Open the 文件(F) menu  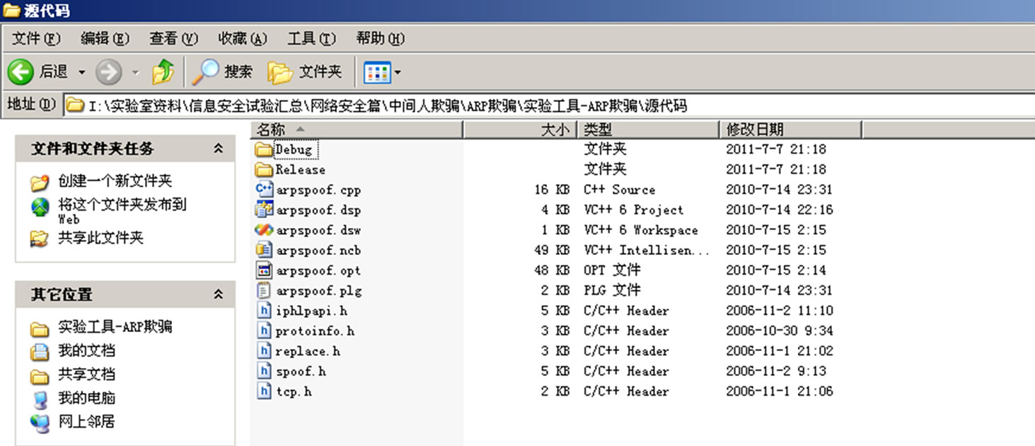tap(36, 38)
